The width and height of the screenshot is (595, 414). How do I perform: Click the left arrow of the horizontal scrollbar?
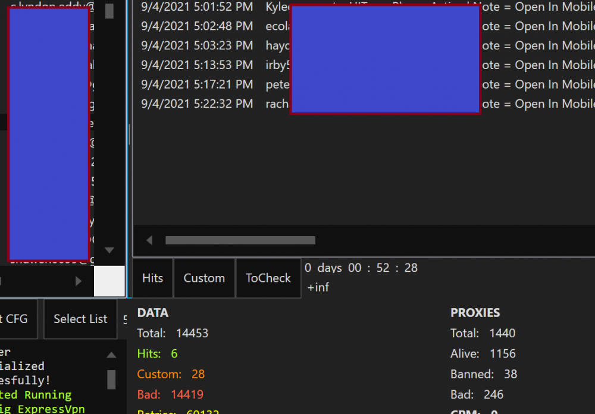click(149, 240)
